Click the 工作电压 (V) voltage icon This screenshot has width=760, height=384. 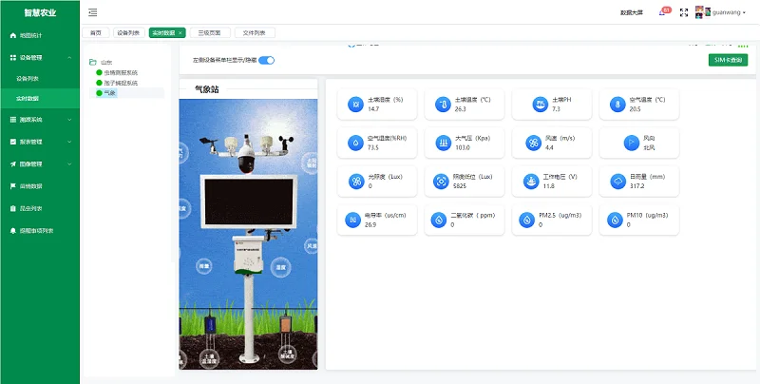click(531, 182)
